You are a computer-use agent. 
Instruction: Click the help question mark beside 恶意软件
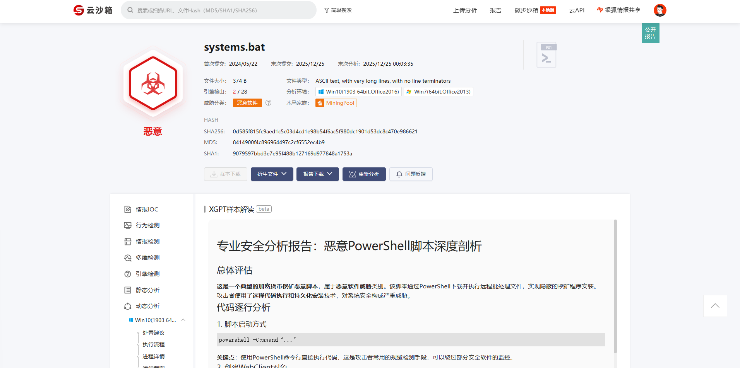click(x=268, y=103)
